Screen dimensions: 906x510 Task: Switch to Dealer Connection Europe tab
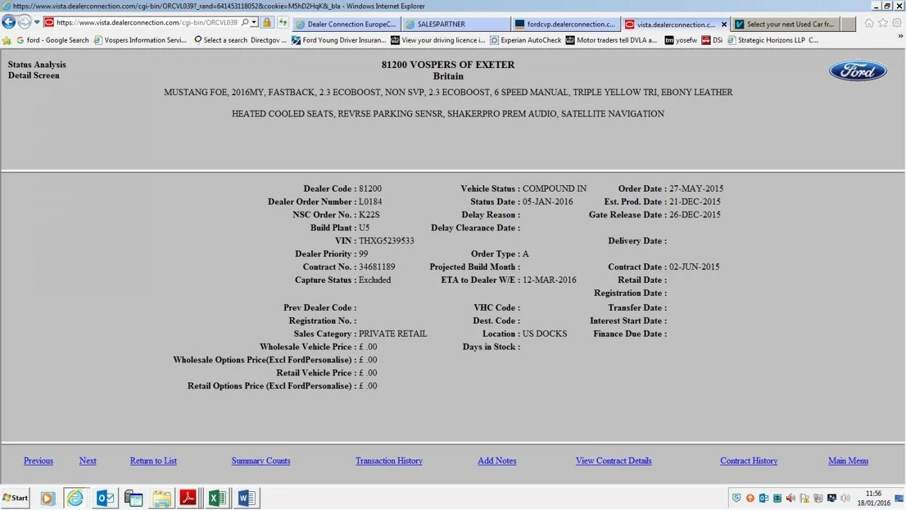click(x=346, y=24)
